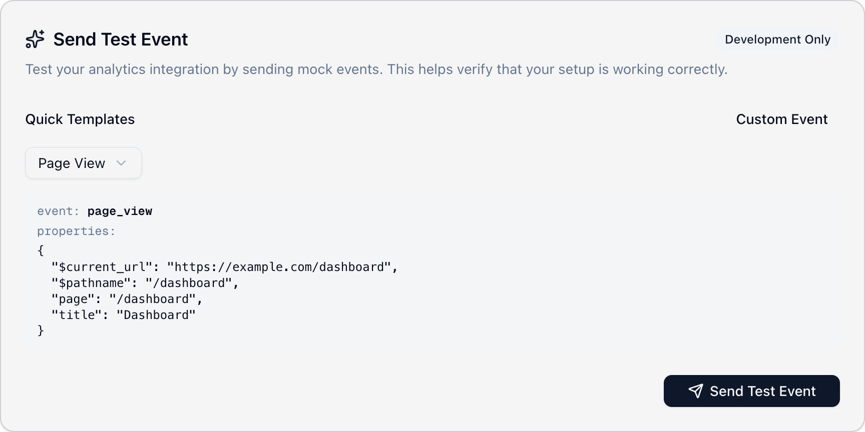The image size is (865, 432).
Task: Click the "event:" label in the preview
Action: (x=58, y=211)
